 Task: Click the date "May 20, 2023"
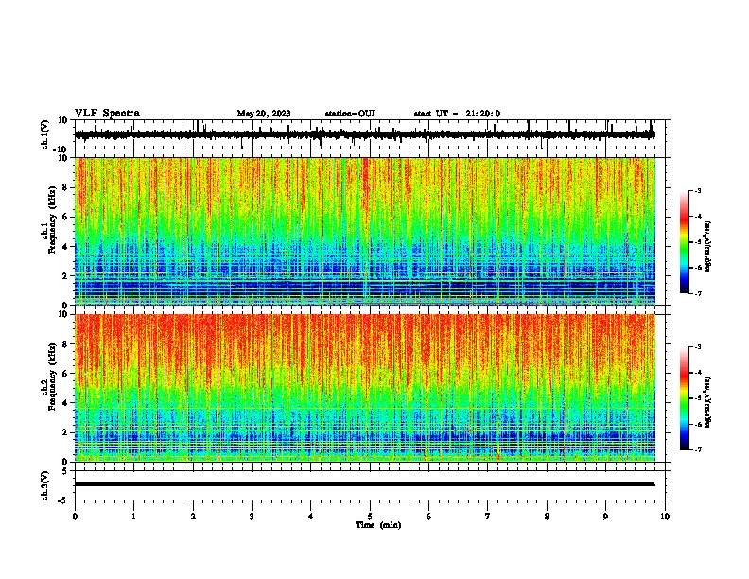click(x=264, y=114)
